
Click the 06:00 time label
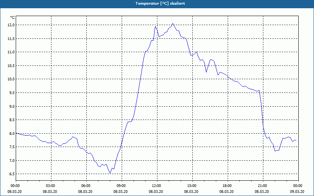pyautogui.click(x=86, y=186)
